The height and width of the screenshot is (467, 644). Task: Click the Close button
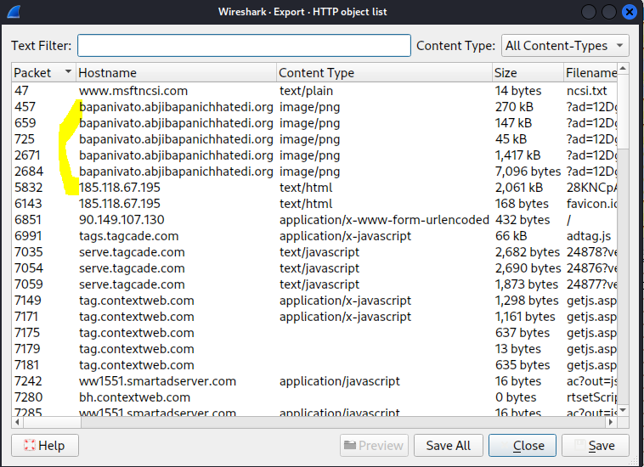[522, 445]
